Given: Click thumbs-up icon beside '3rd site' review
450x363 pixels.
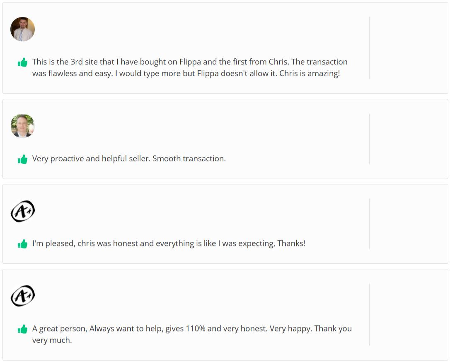Looking at the screenshot, I should coord(22,62).
